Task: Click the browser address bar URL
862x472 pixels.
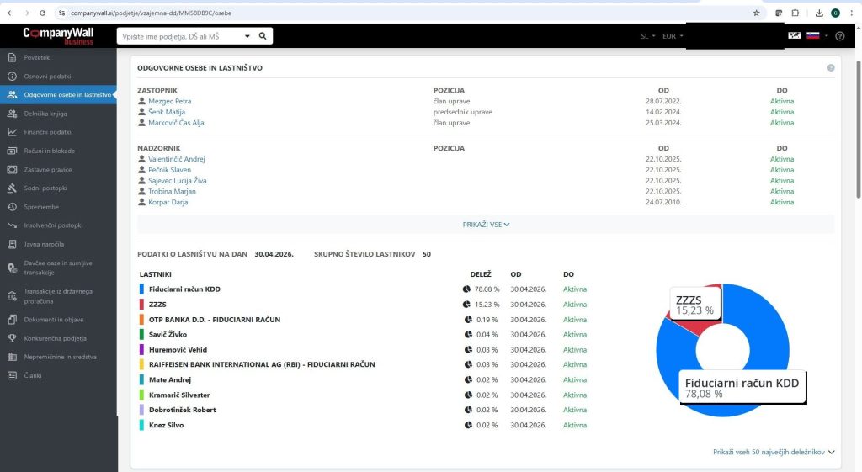Action: pos(152,13)
